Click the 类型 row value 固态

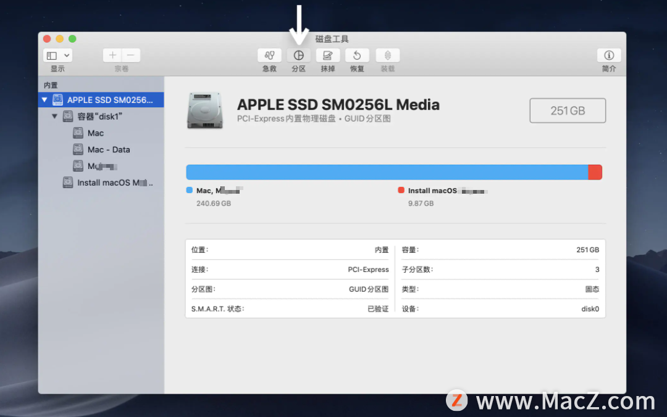point(592,289)
